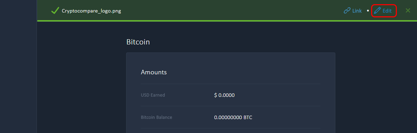The width and height of the screenshot is (417, 133).
Task: Click the pencil Edit icon
Action: [x=377, y=11]
